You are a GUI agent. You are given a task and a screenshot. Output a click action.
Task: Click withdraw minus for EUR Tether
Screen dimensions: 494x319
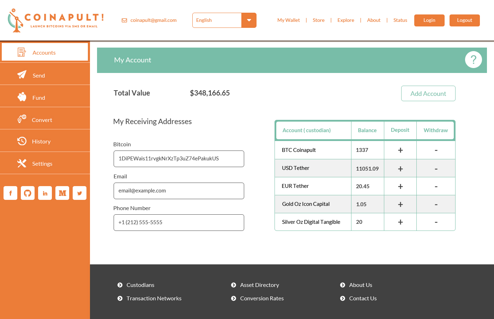click(436, 187)
